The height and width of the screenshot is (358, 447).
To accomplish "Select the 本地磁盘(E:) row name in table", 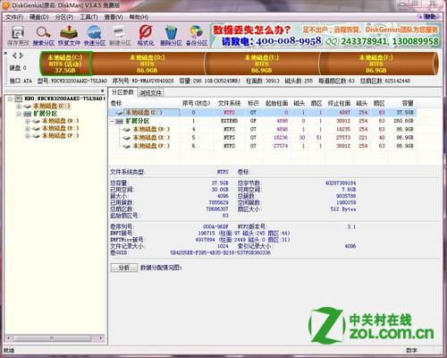I will 151,138.
